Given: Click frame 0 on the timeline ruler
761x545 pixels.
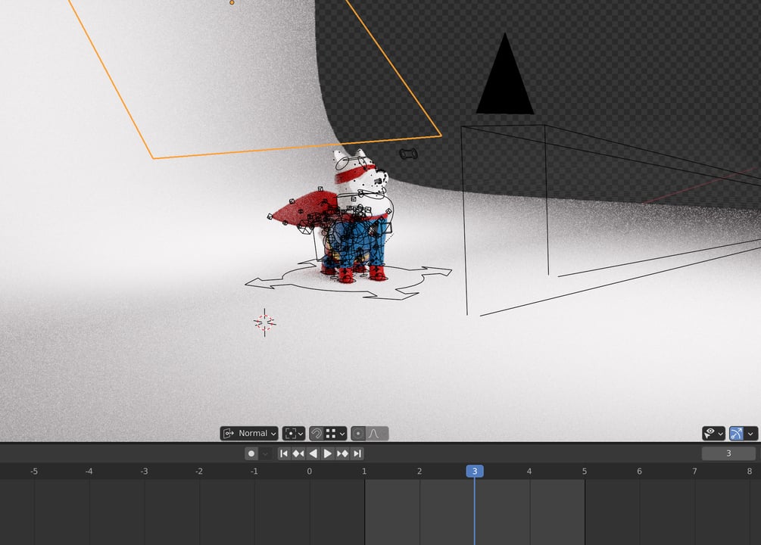Looking at the screenshot, I should click(309, 472).
